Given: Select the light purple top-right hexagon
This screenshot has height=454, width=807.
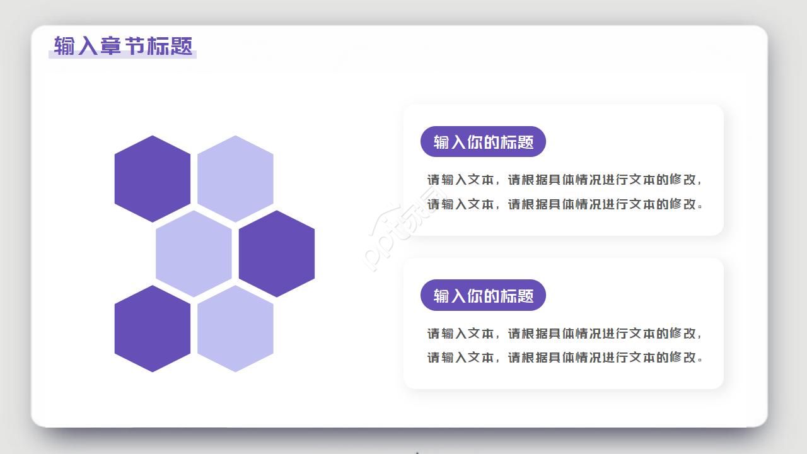Looking at the screenshot, I should pos(236,177).
